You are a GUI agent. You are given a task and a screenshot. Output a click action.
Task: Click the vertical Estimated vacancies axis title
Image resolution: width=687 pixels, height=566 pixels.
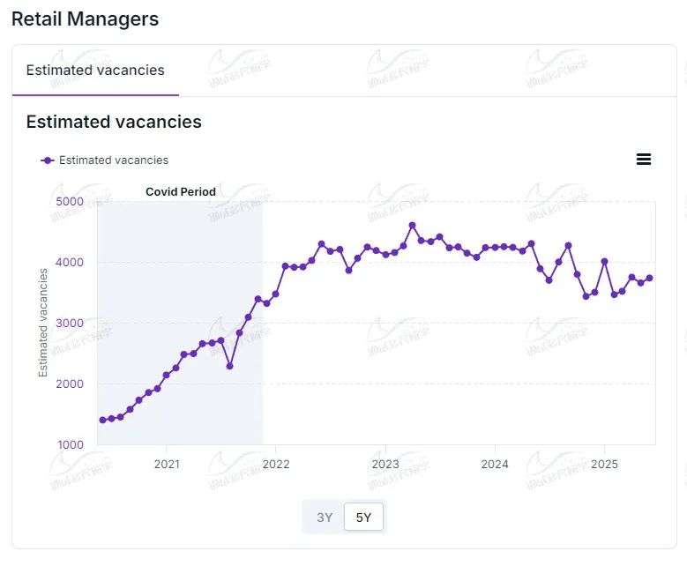pos(43,323)
